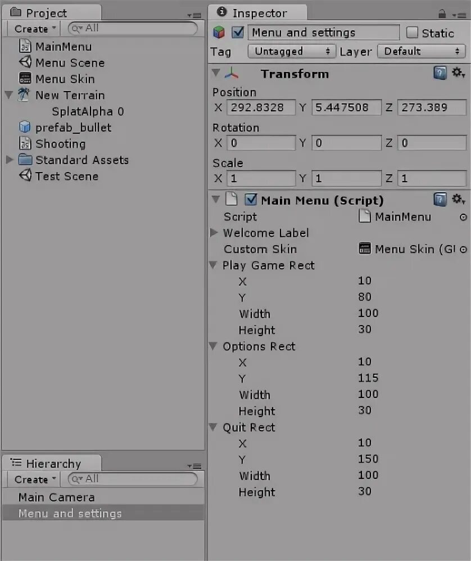Screen dimensions: 471x561
Task: Click the Hierarchy search field
Action: [x=133, y=479]
